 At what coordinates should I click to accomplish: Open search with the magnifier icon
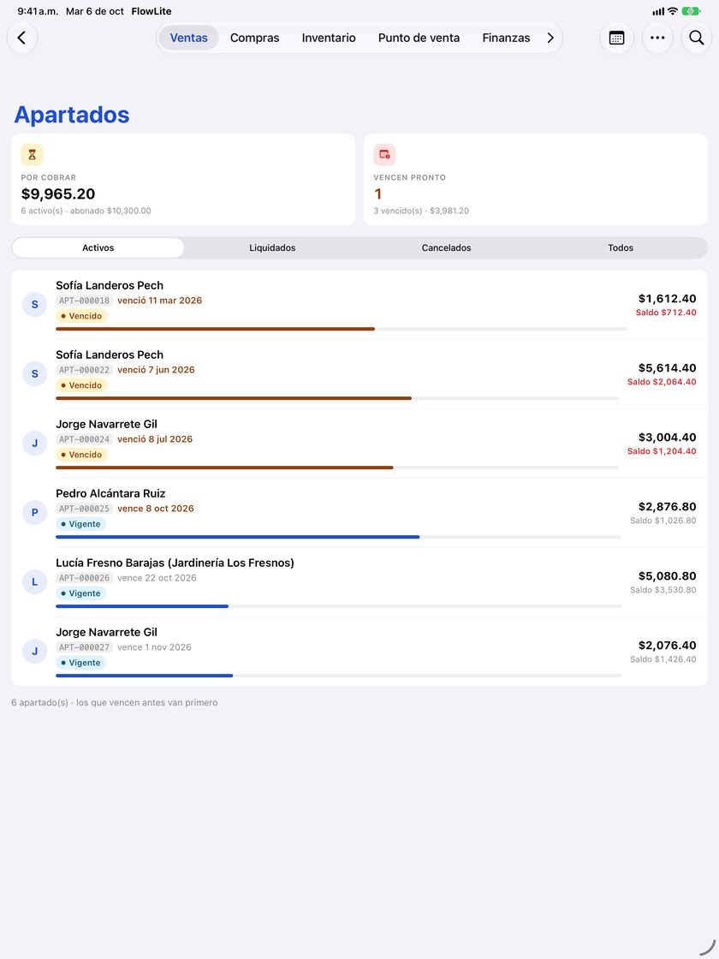(x=697, y=38)
